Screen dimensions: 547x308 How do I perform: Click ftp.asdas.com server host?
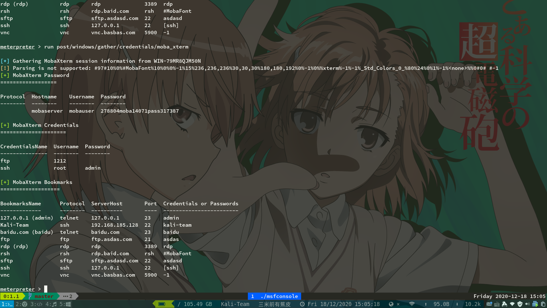point(112,239)
